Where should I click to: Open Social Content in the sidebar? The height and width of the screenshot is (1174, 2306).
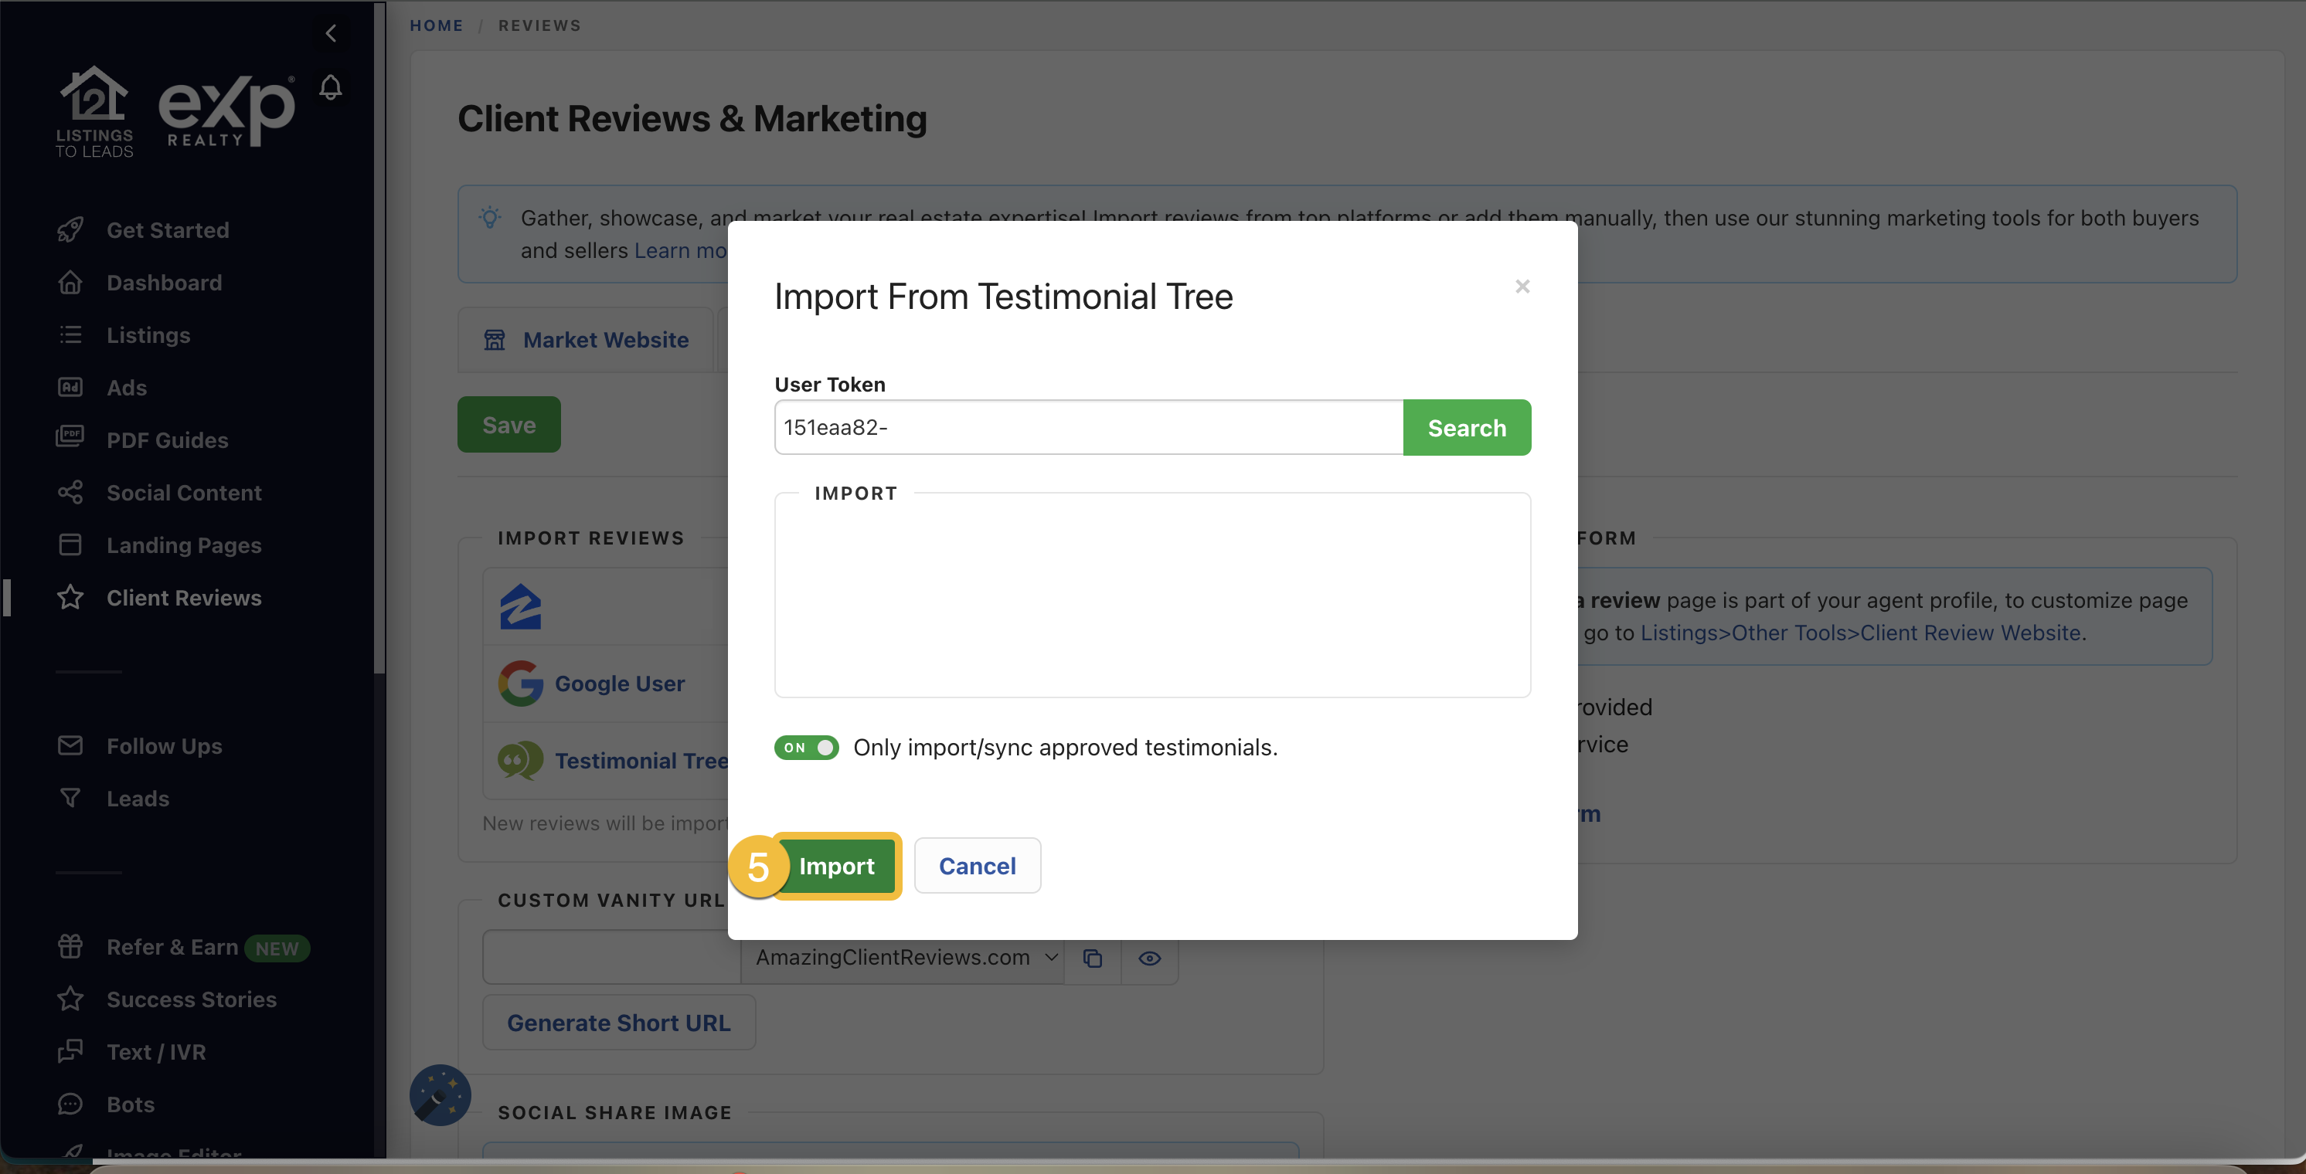click(x=183, y=491)
